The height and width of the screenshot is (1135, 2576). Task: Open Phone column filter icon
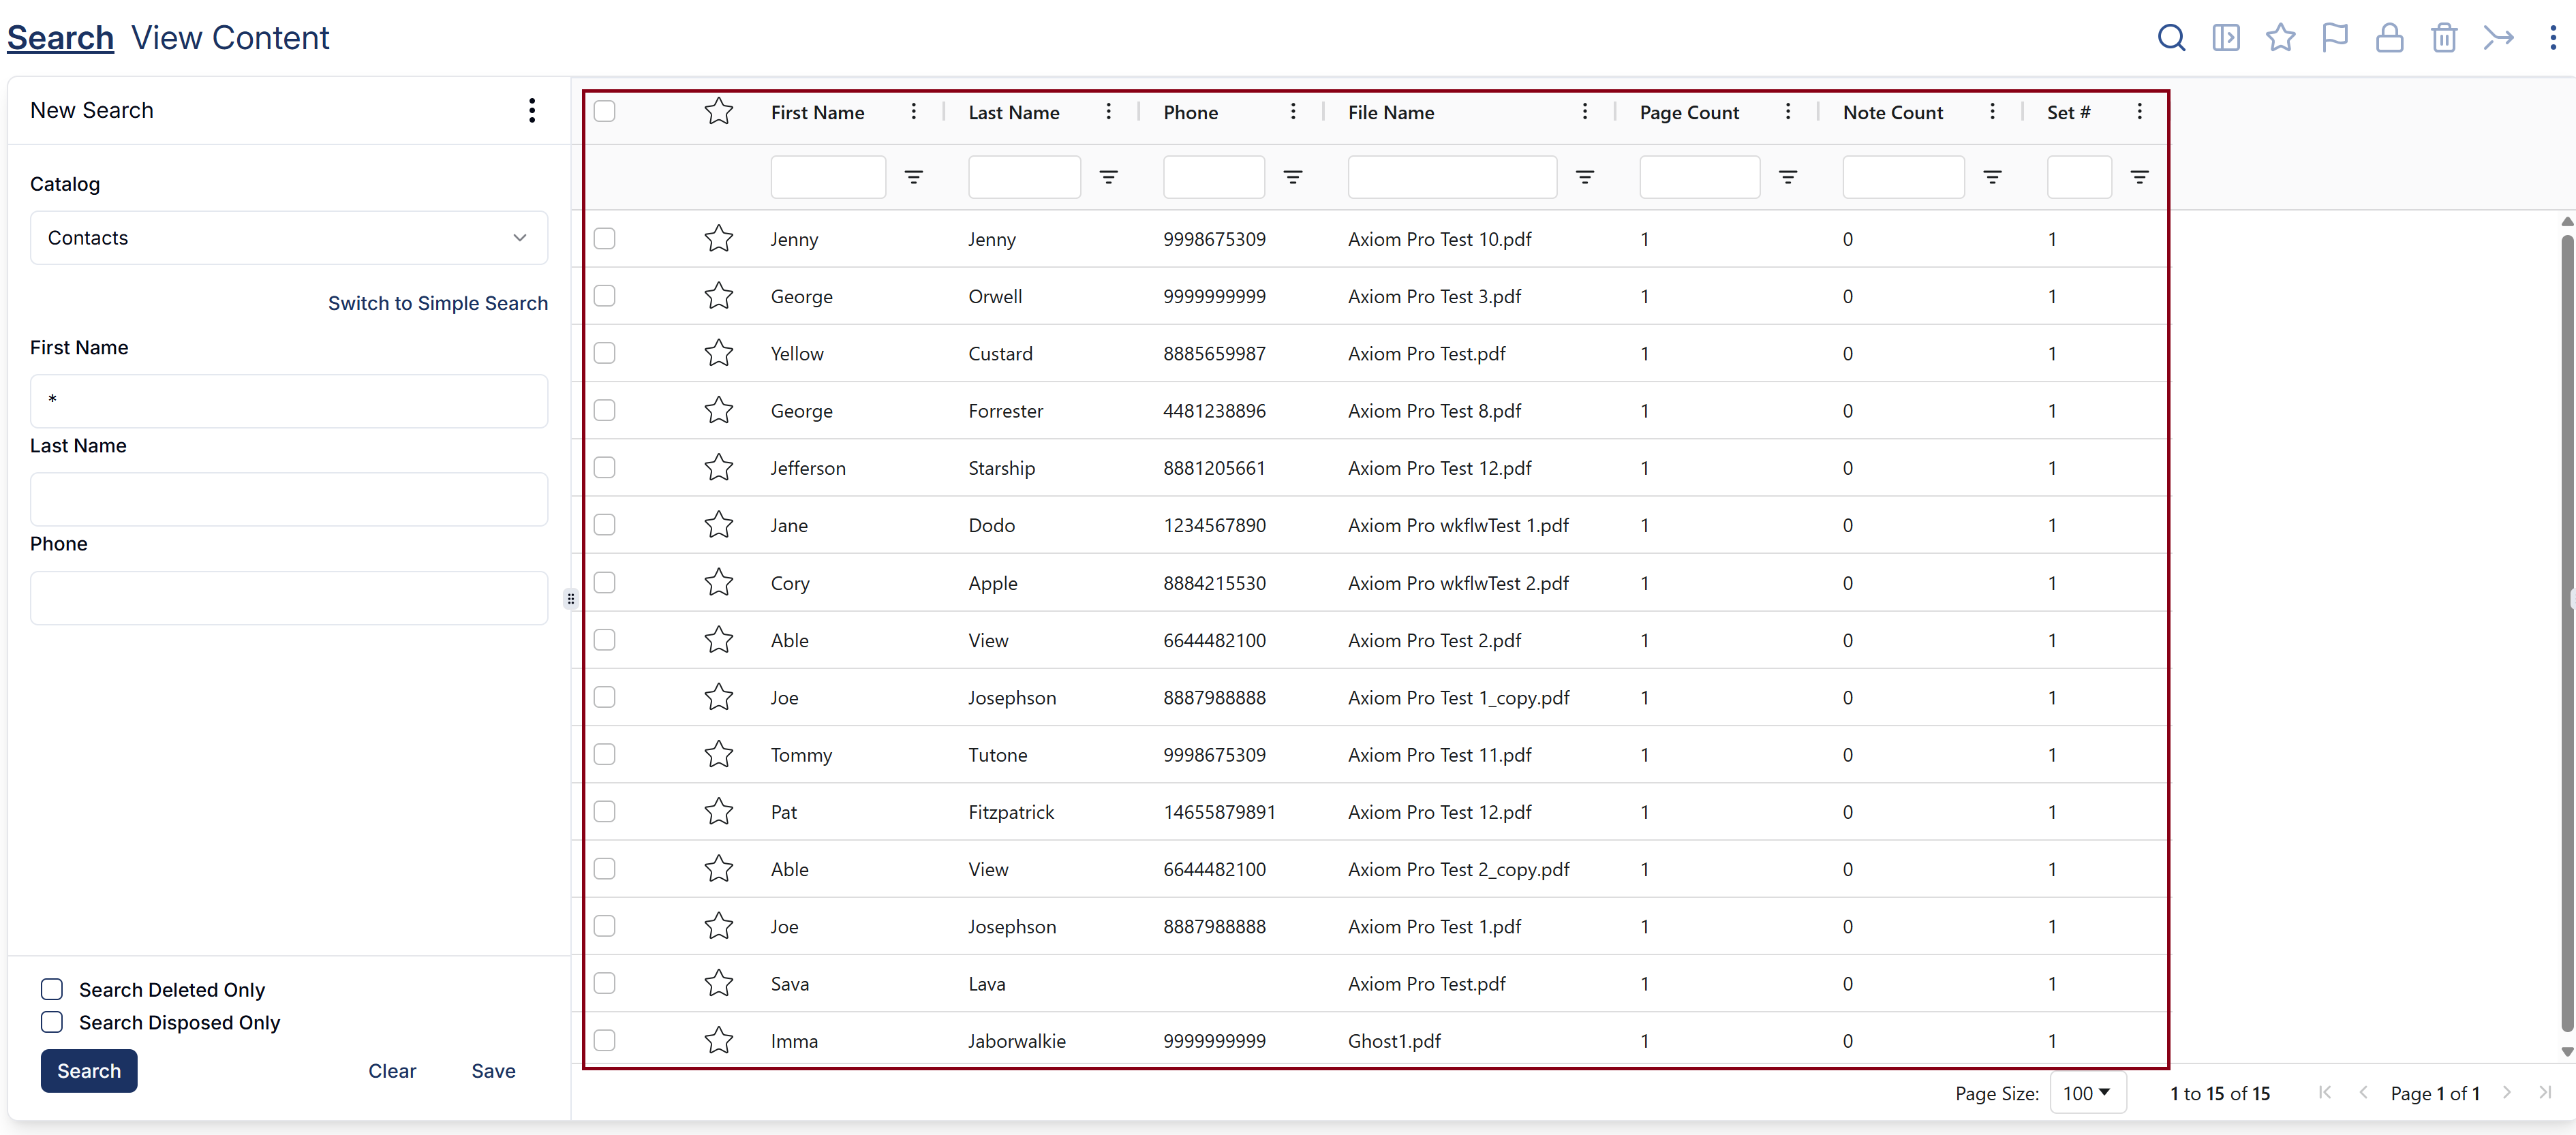coord(1293,177)
